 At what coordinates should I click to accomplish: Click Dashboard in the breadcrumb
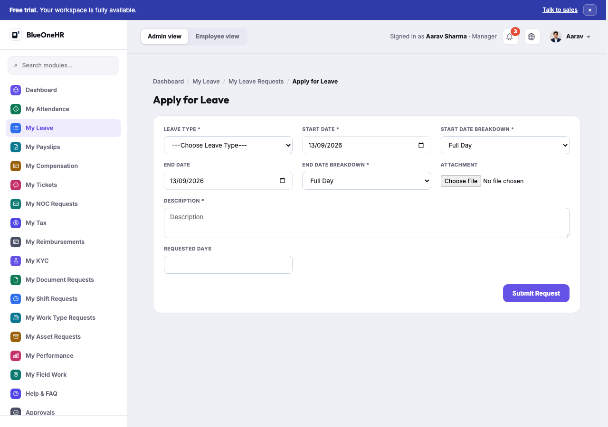(168, 82)
